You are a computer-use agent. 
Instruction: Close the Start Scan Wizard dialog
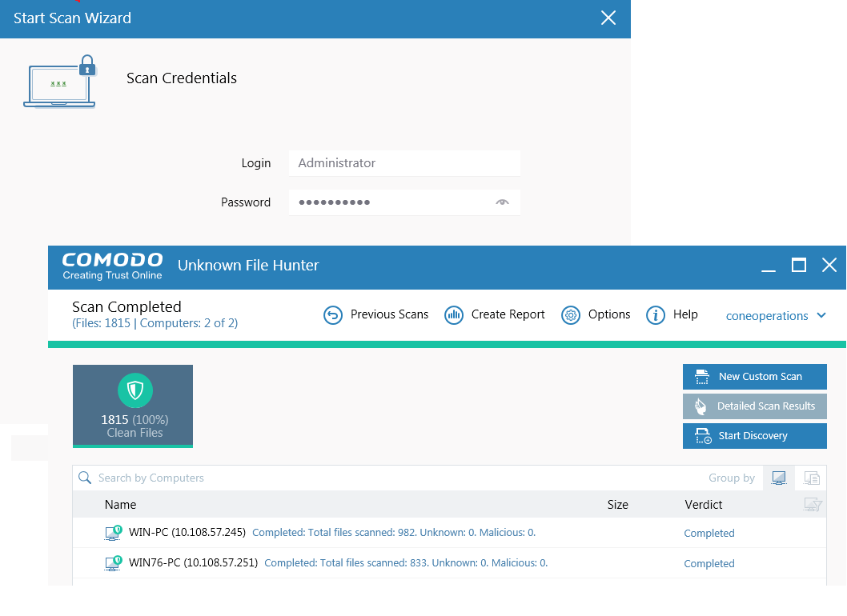click(608, 18)
